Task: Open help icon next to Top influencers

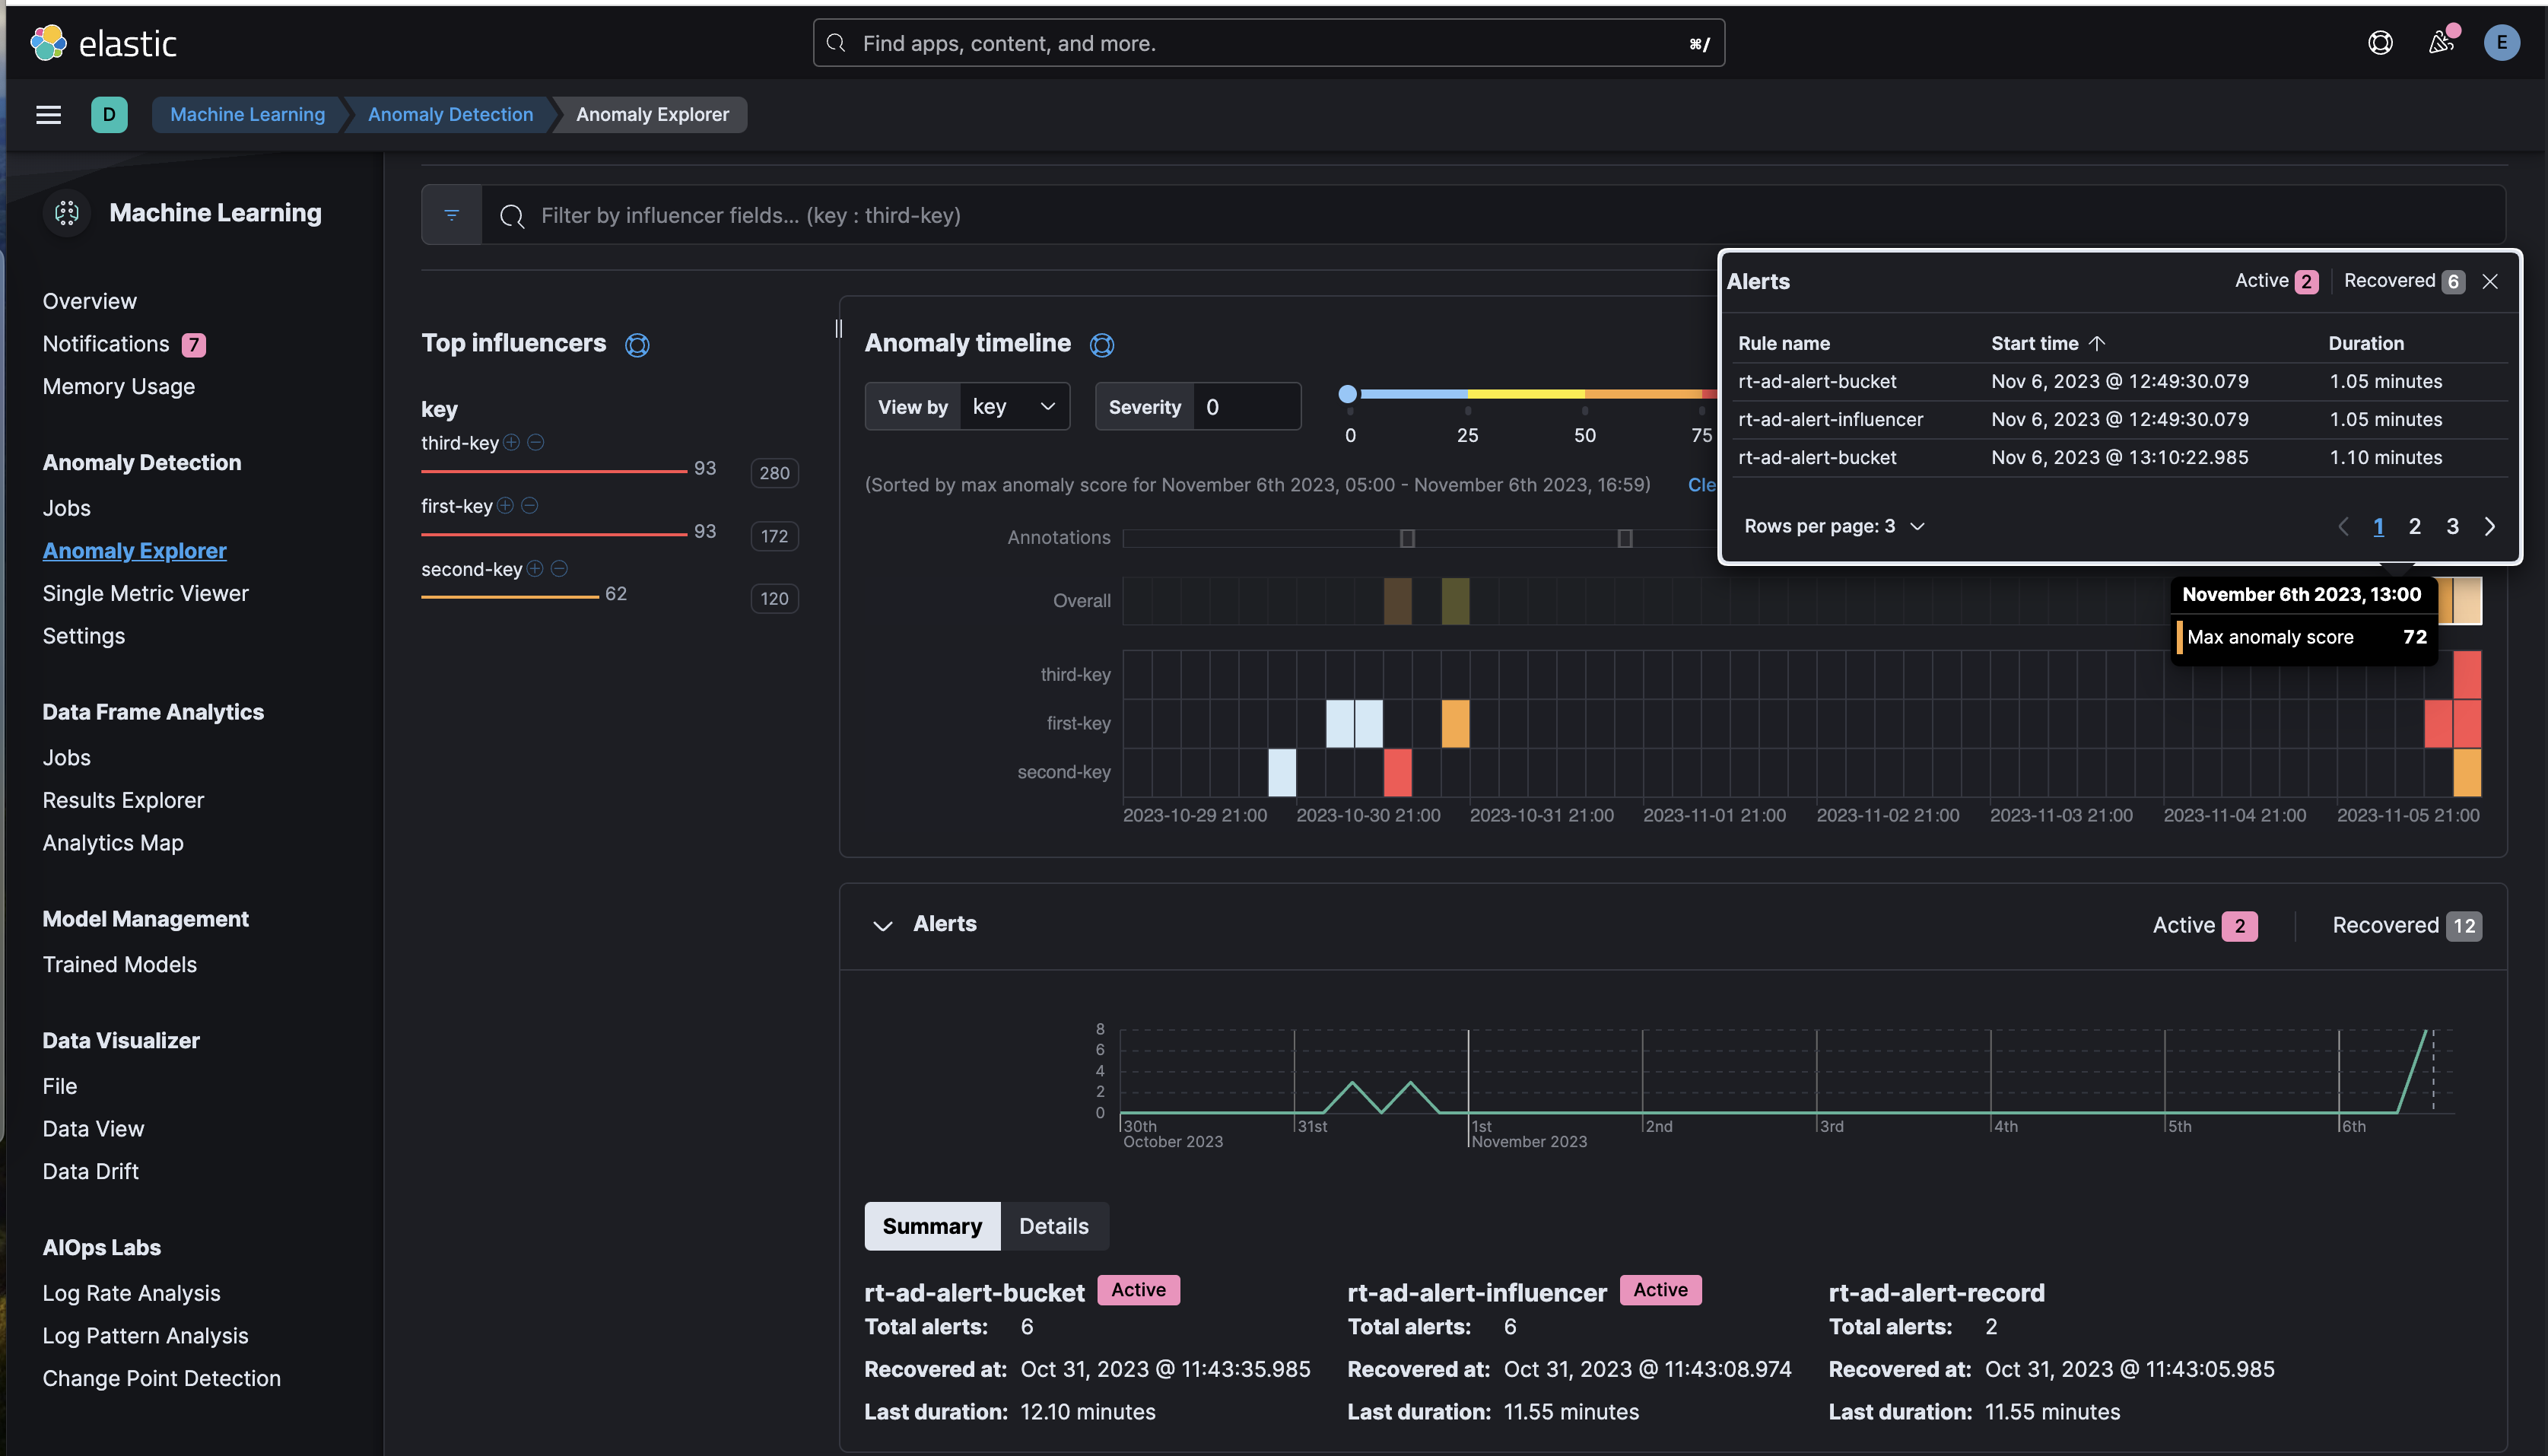Action: tap(637, 345)
